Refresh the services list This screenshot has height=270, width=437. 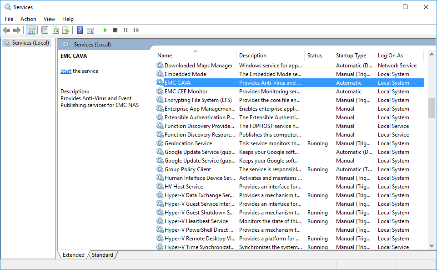[x=55, y=30]
